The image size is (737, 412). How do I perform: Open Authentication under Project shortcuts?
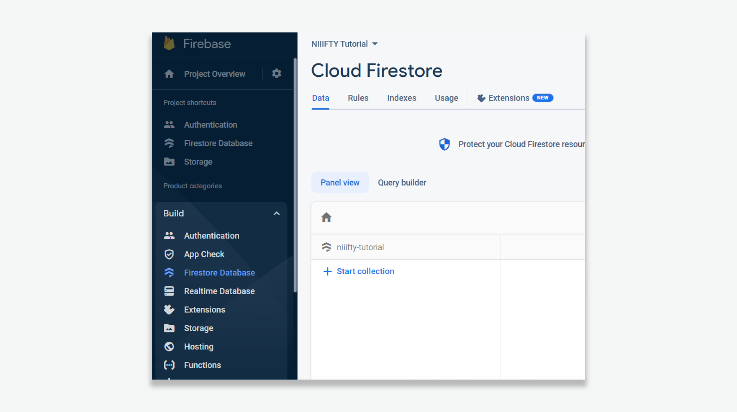(x=211, y=125)
